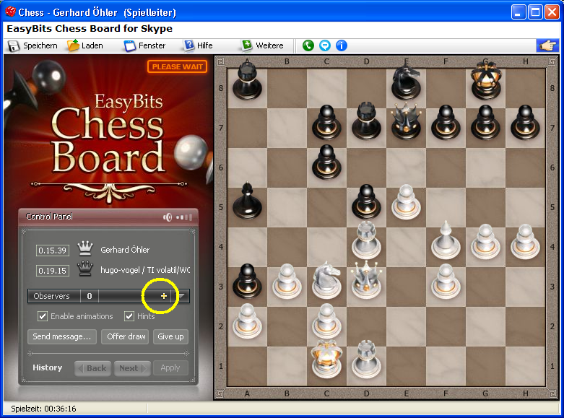This screenshot has width=564, height=418.
Task: Select the black pawn on H7
Action: (x=525, y=122)
